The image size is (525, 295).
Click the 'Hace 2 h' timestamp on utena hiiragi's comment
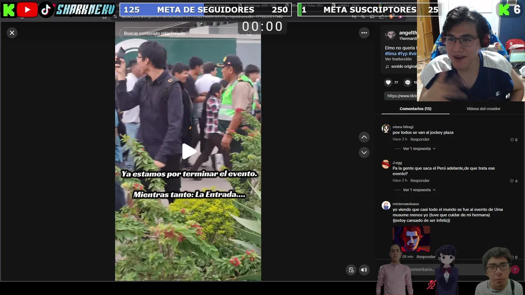click(x=400, y=139)
